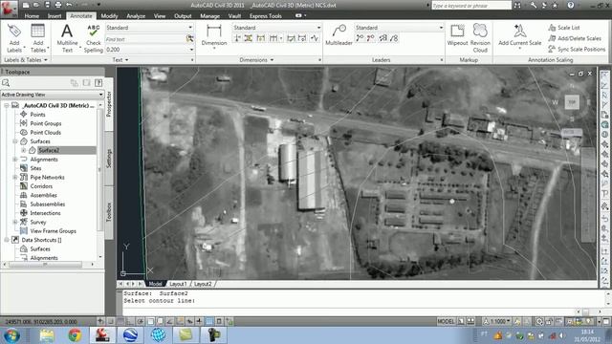Select Point Clouds in the tree

click(45, 132)
